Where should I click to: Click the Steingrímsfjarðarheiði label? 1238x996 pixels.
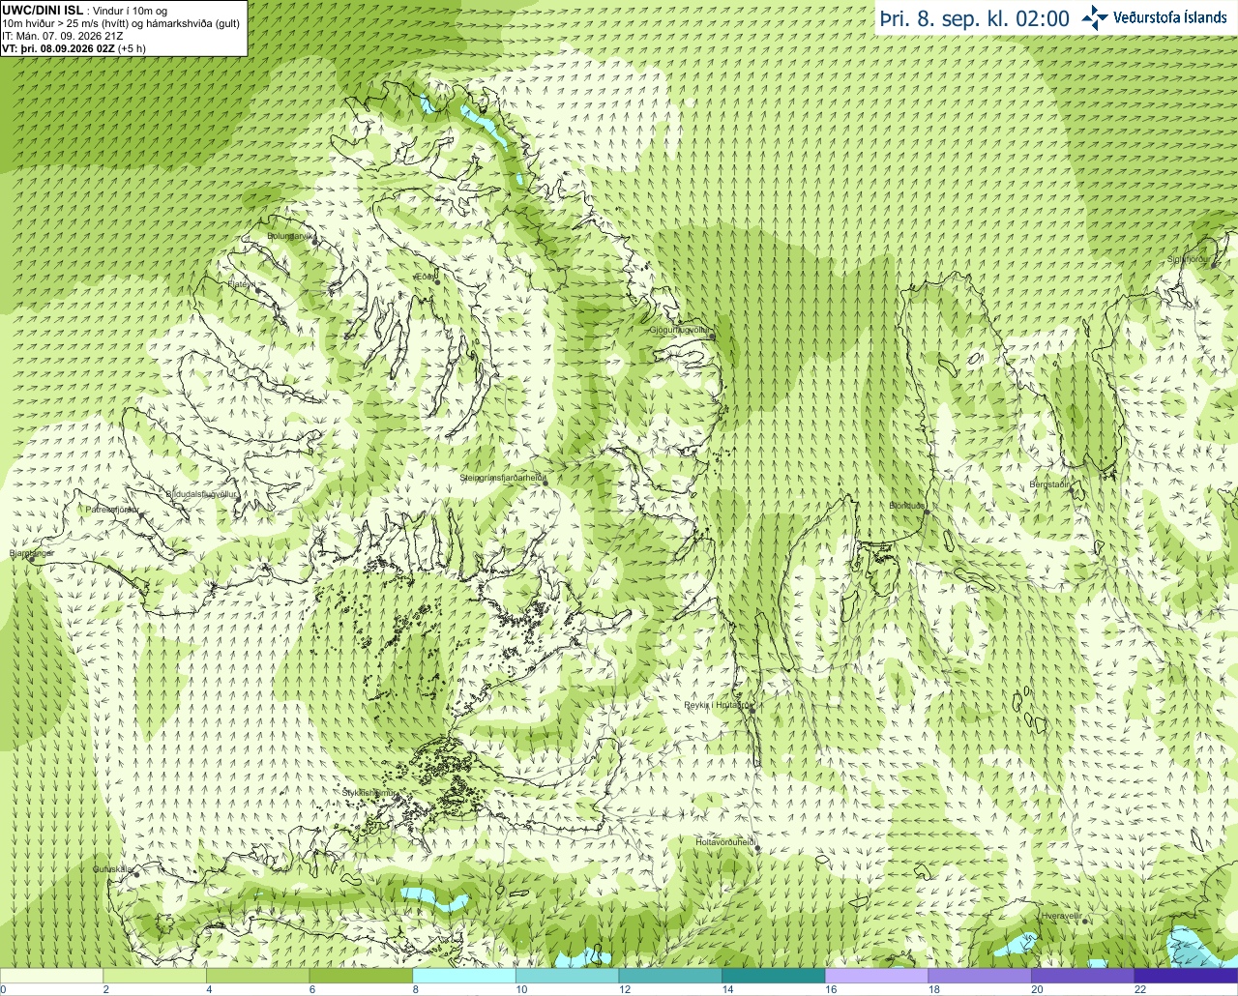pos(503,478)
